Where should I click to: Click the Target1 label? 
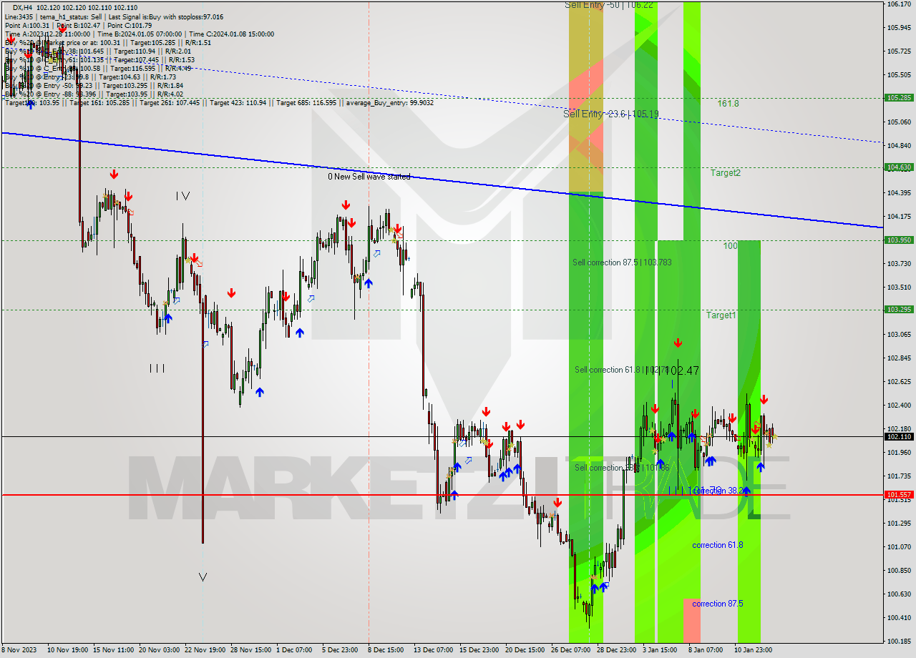pyautogui.click(x=721, y=315)
